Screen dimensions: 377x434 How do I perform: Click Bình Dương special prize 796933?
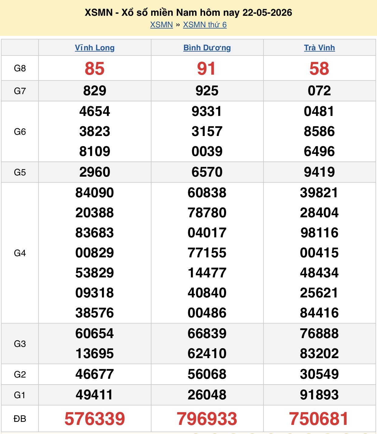point(207,419)
